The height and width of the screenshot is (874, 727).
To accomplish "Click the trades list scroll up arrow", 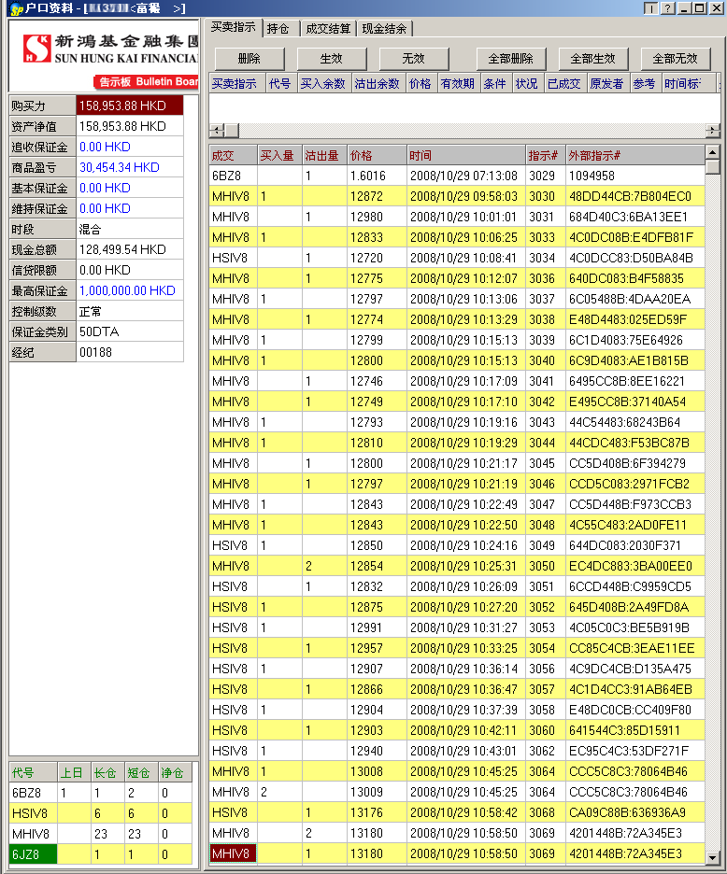I will click(x=712, y=151).
